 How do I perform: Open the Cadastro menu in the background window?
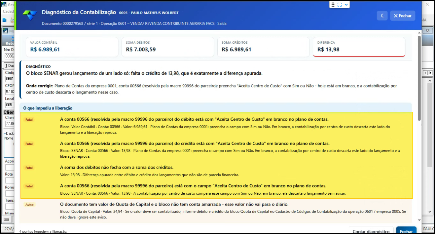pos(9,12)
